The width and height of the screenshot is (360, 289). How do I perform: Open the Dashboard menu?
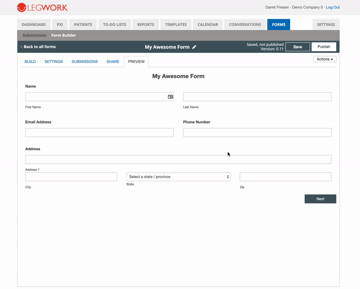[x=34, y=25]
